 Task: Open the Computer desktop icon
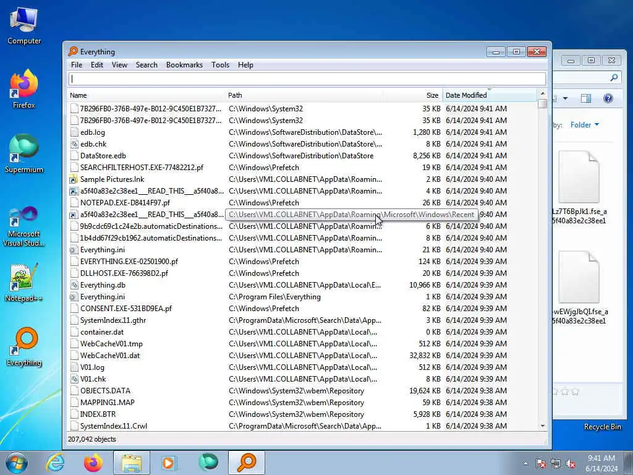(x=24, y=26)
